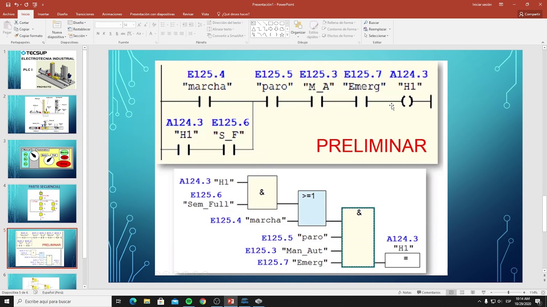Image resolution: width=547 pixels, height=307 pixels.
Task: Toggle underline (S) formatting
Action: [x=111, y=34]
